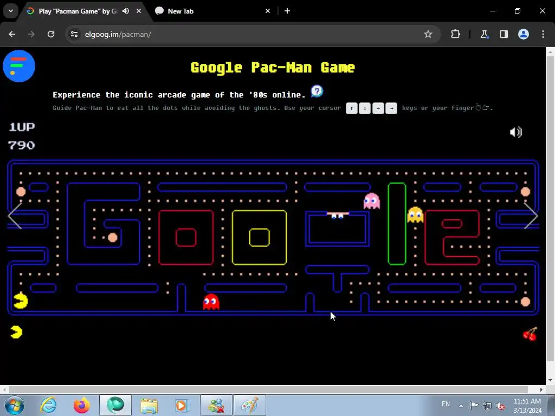The height and width of the screenshot is (416, 555).
Task: Click the 1UP label
Action: tap(22, 127)
